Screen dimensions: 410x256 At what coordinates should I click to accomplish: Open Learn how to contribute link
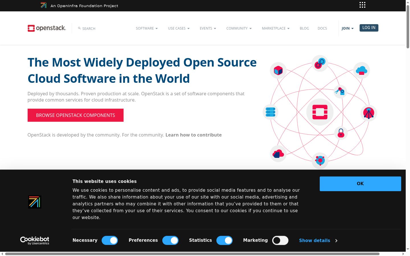194,135
